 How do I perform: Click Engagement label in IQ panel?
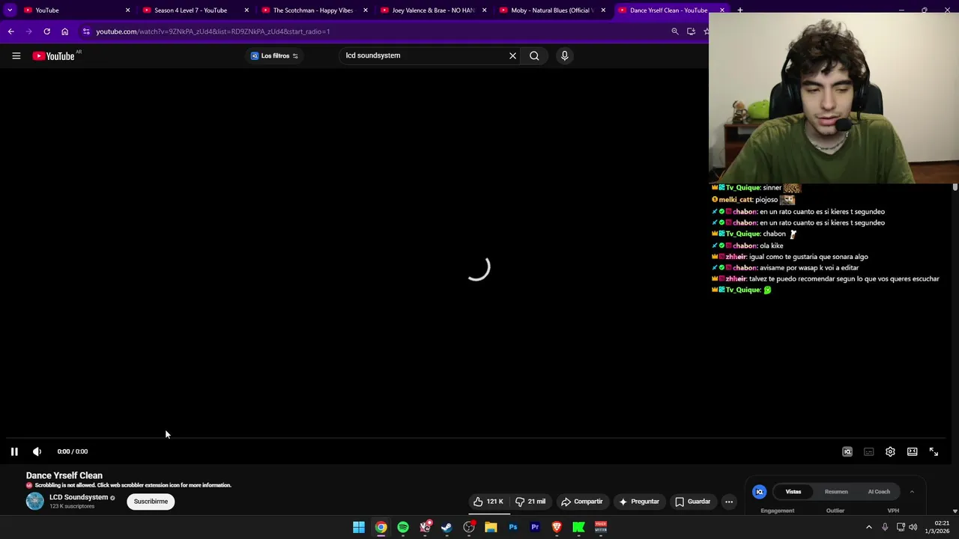coord(777,511)
